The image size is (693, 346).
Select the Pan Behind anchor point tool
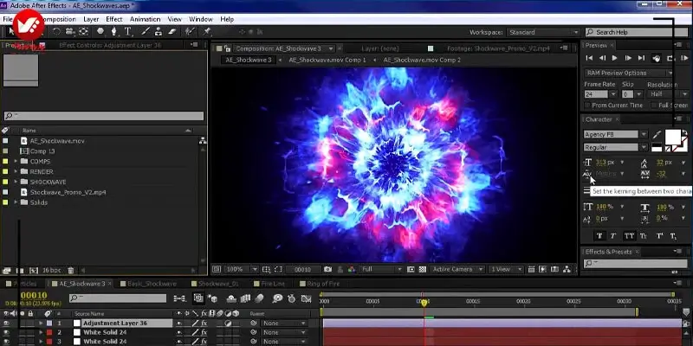(83, 31)
